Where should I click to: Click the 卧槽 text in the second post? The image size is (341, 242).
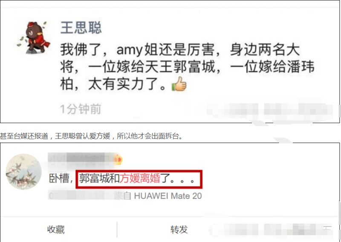[x=59, y=179]
